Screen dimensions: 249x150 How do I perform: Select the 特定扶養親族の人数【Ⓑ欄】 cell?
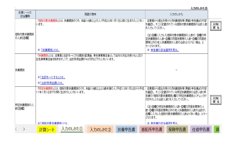tap(25, 106)
